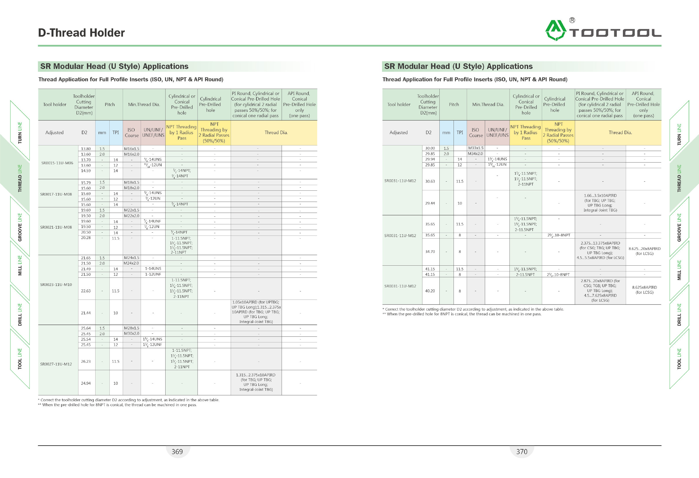Click the M18x1.5 thread cell

tap(132, 183)
